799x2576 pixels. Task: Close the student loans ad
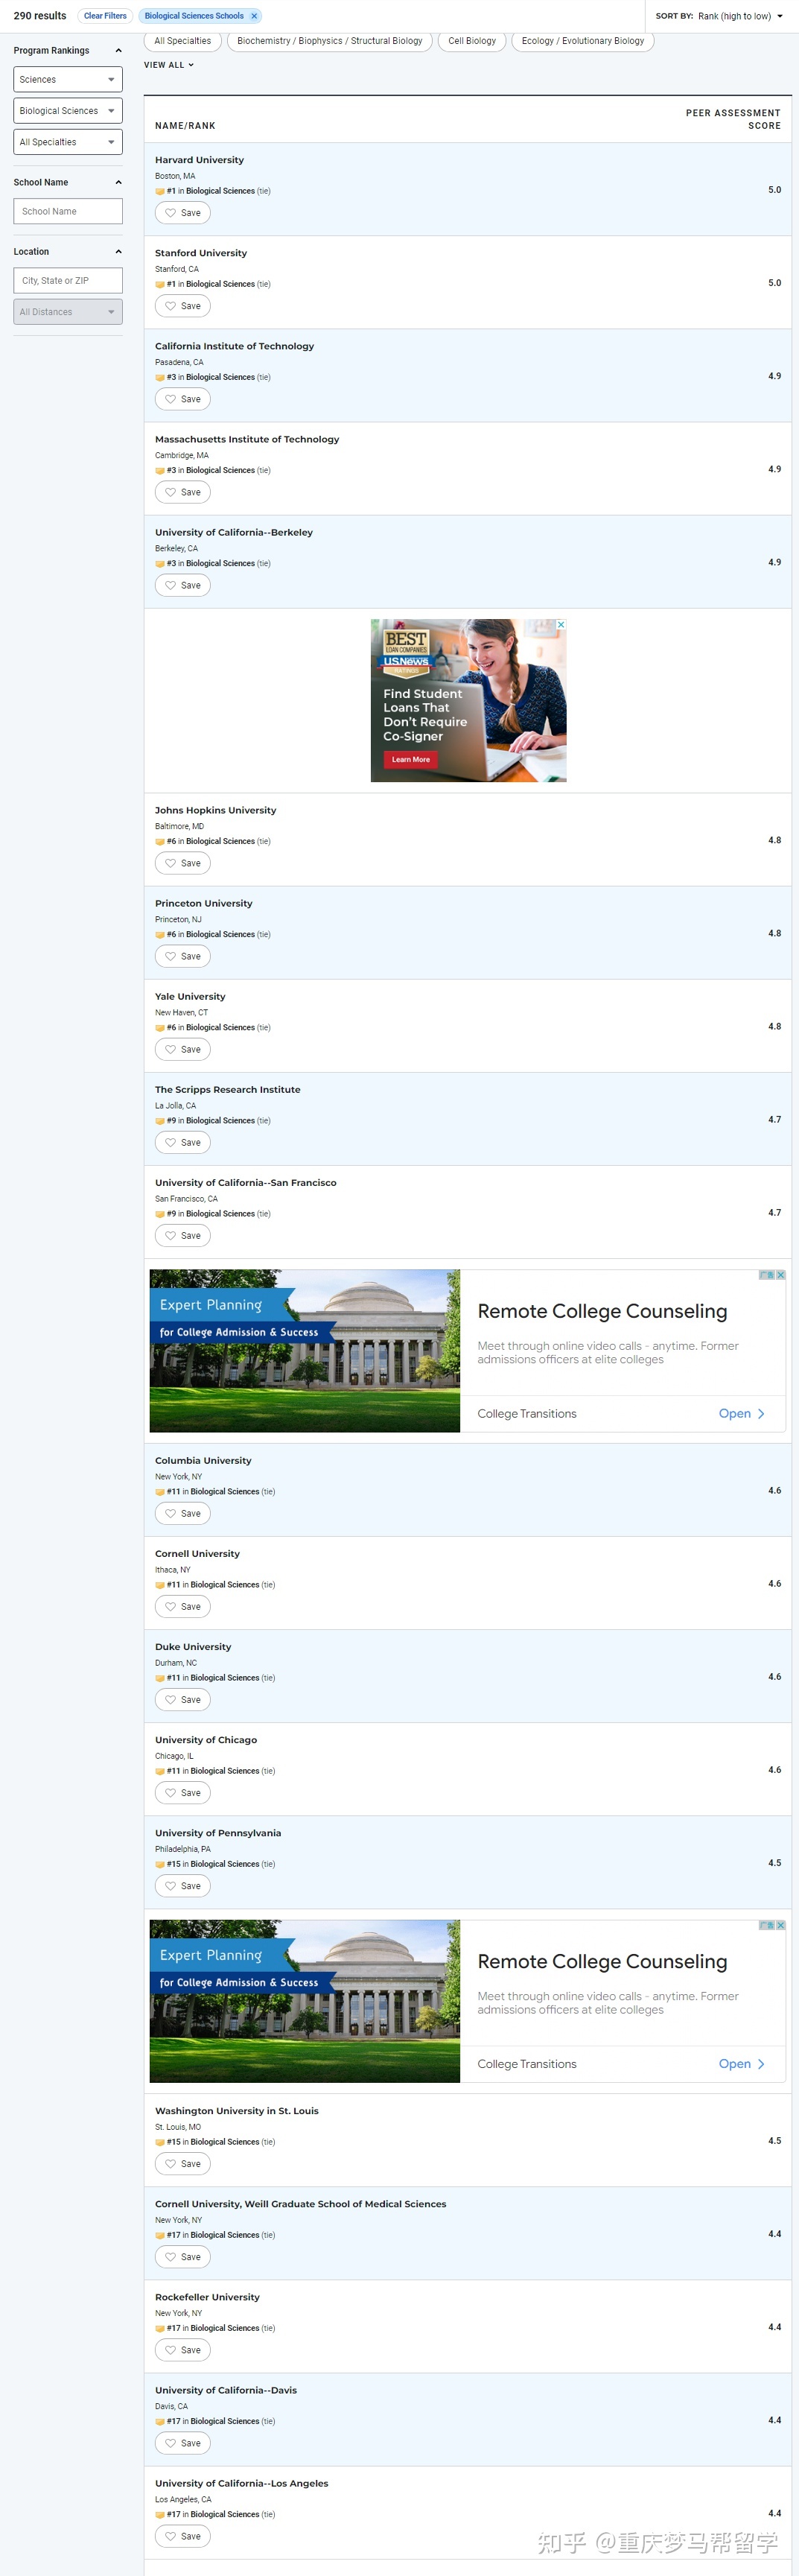click(561, 625)
